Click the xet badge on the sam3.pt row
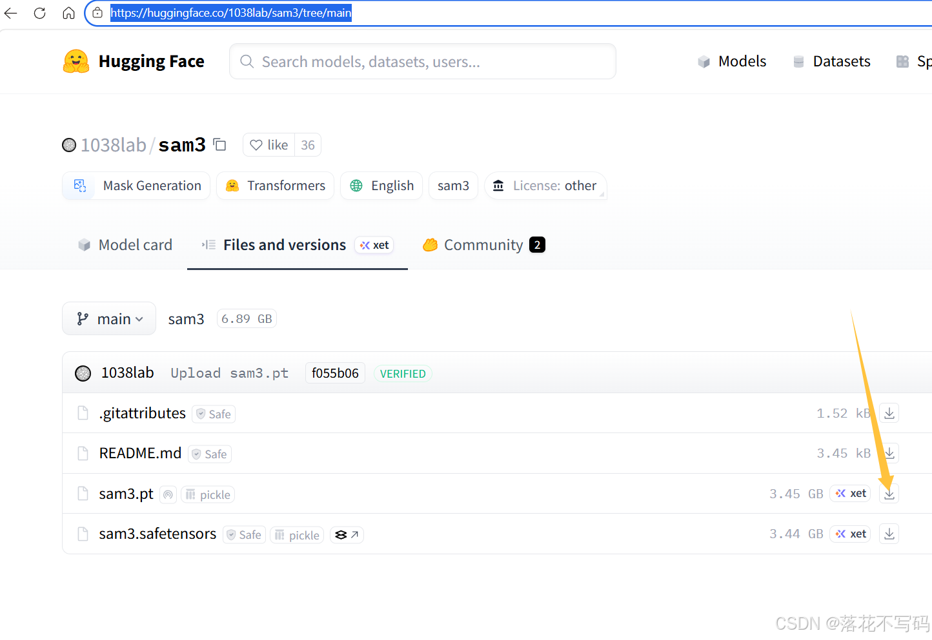Viewport: 932px width, 640px height. [851, 493]
